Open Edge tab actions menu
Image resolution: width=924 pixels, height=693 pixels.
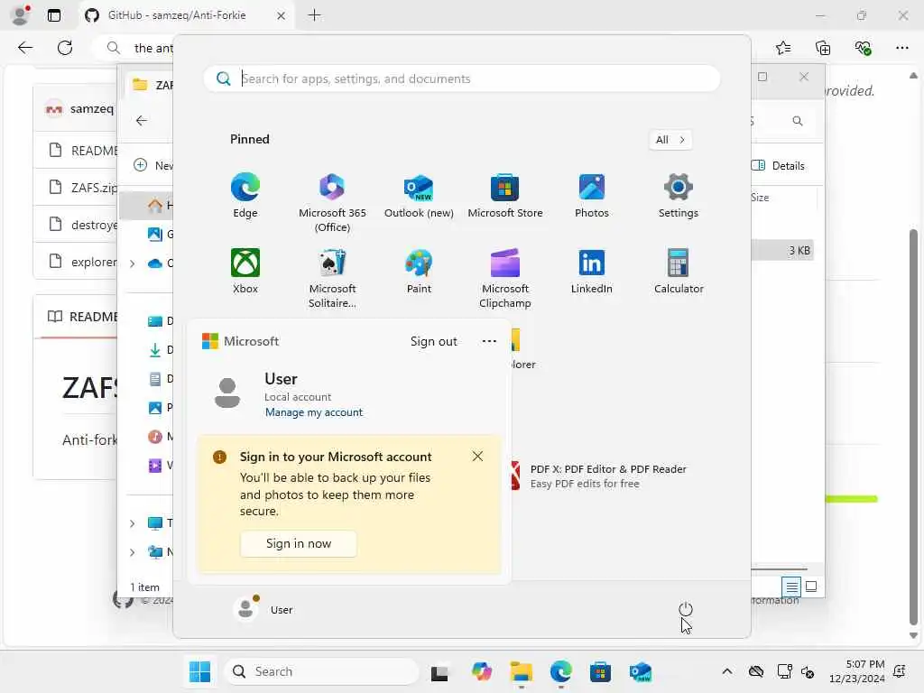[53, 15]
